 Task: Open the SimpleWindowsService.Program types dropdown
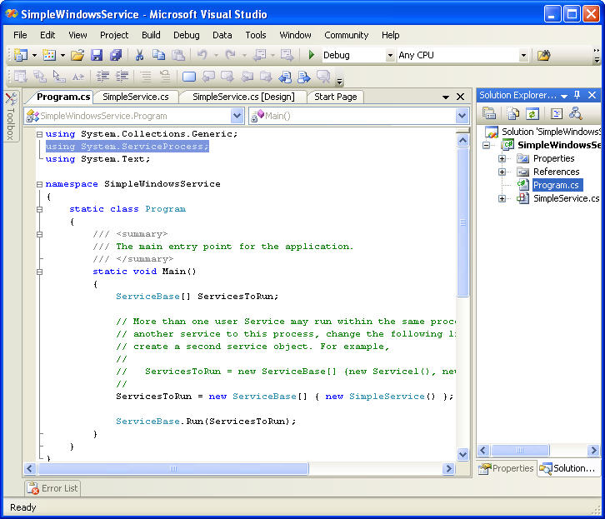(237, 116)
